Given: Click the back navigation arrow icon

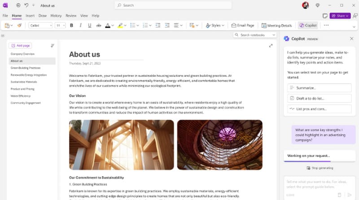Looking at the screenshot, I should 18,5.
